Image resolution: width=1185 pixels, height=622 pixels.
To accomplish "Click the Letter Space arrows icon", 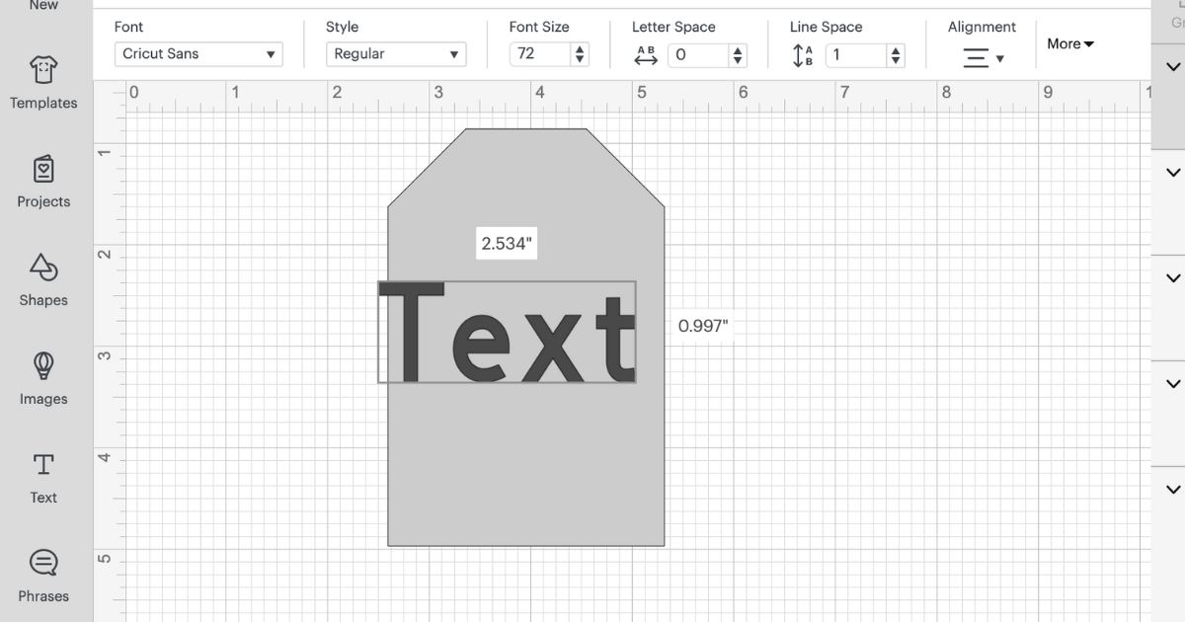I will (646, 56).
